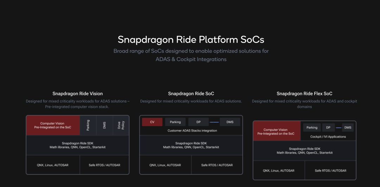380x187 pixels.
Task: Click DP block in Ride Flex diagram
Action: point(328,127)
